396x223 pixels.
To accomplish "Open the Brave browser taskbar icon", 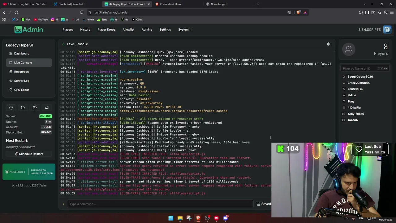I will (198, 218).
